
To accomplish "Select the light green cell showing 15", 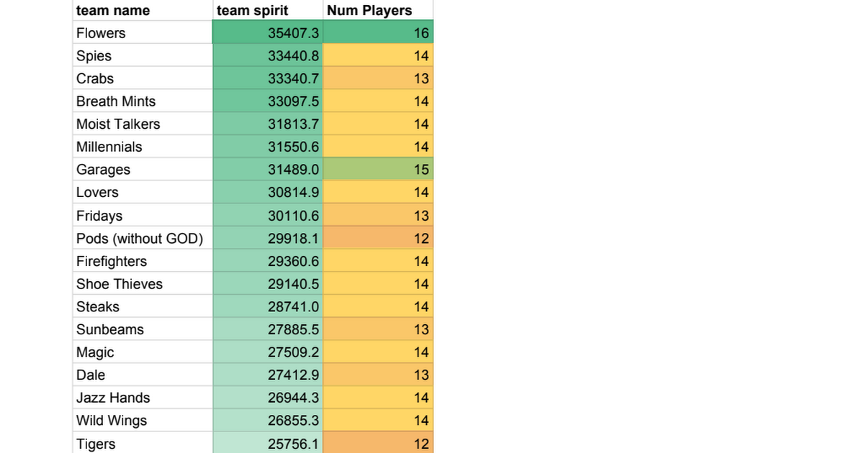I will (x=378, y=170).
